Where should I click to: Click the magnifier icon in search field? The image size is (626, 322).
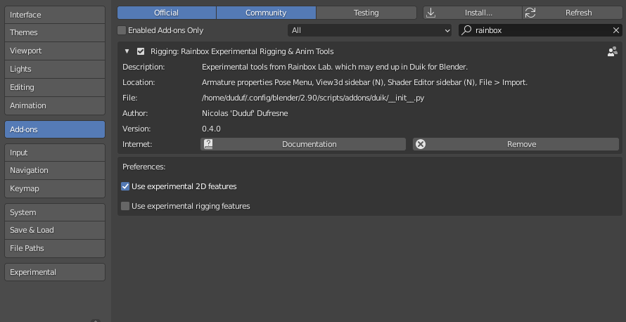(x=466, y=30)
